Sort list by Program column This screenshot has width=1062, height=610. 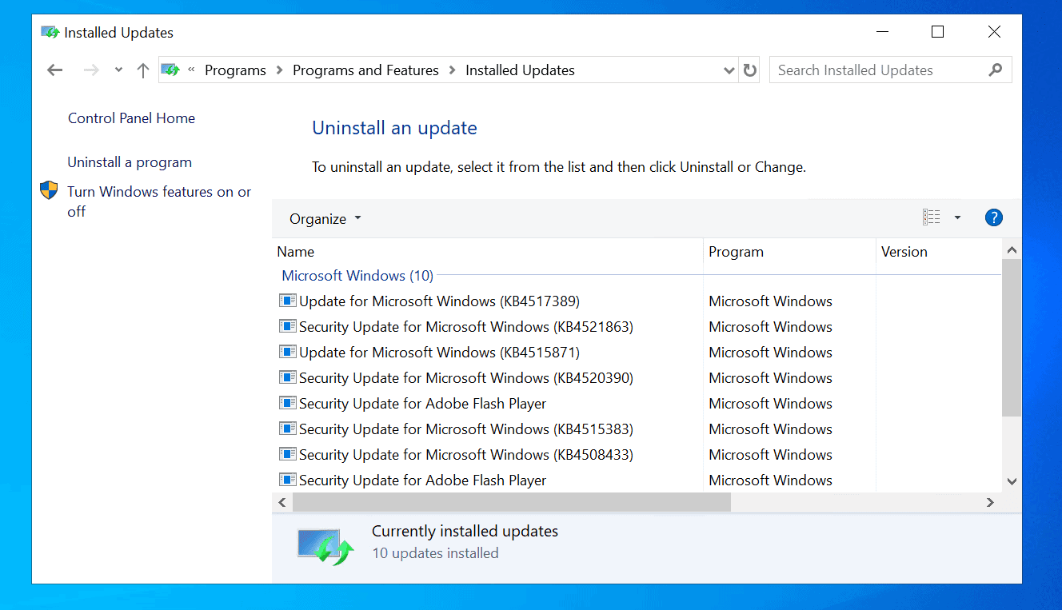pyautogui.click(x=790, y=252)
